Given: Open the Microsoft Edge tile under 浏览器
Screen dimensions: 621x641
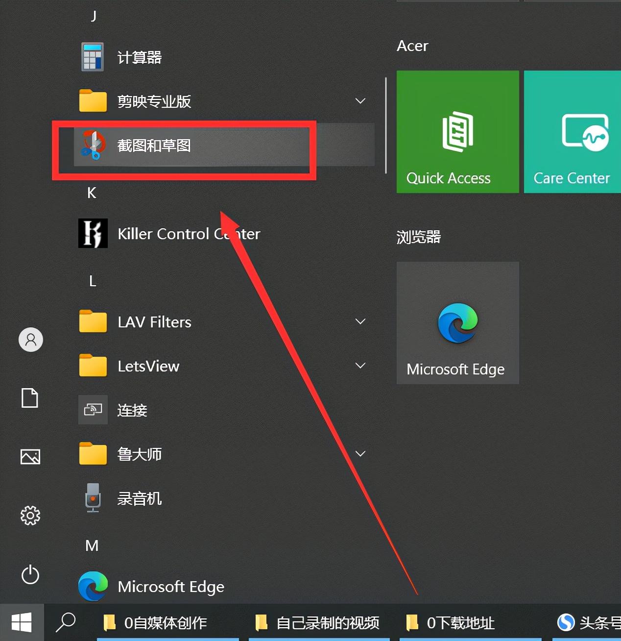Looking at the screenshot, I should tap(456, 322).
